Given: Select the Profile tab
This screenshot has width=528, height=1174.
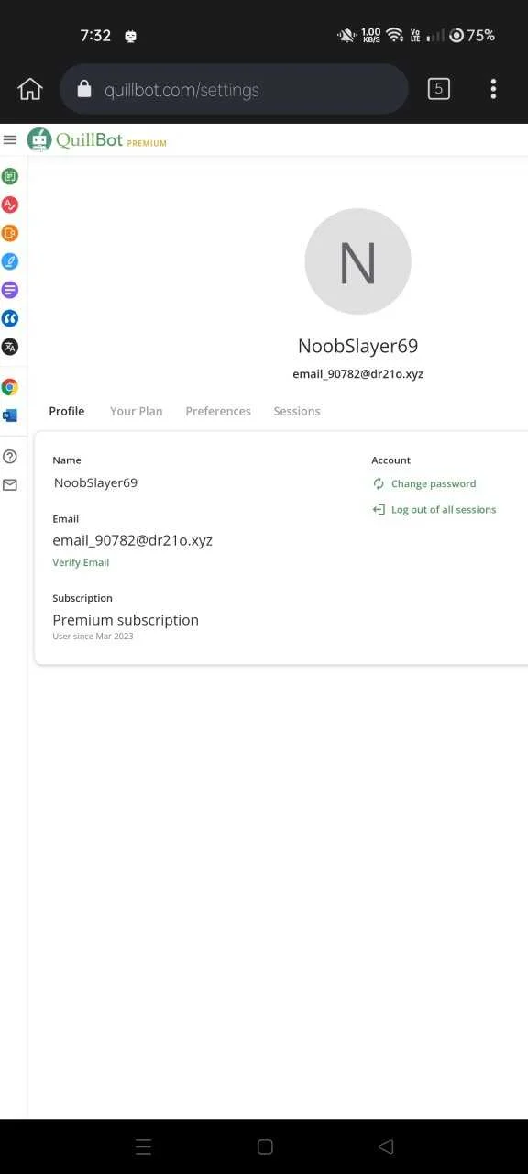Looking at the screenshot, I should (x=67, y=411).
